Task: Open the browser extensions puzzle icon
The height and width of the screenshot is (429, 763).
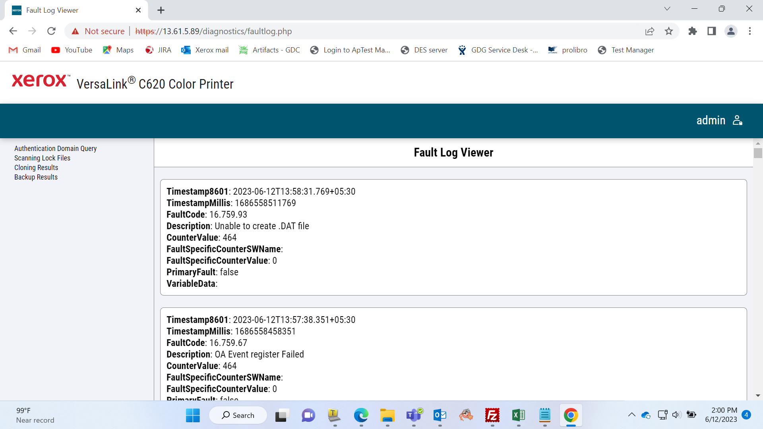Action: click(x=693, y=31)
